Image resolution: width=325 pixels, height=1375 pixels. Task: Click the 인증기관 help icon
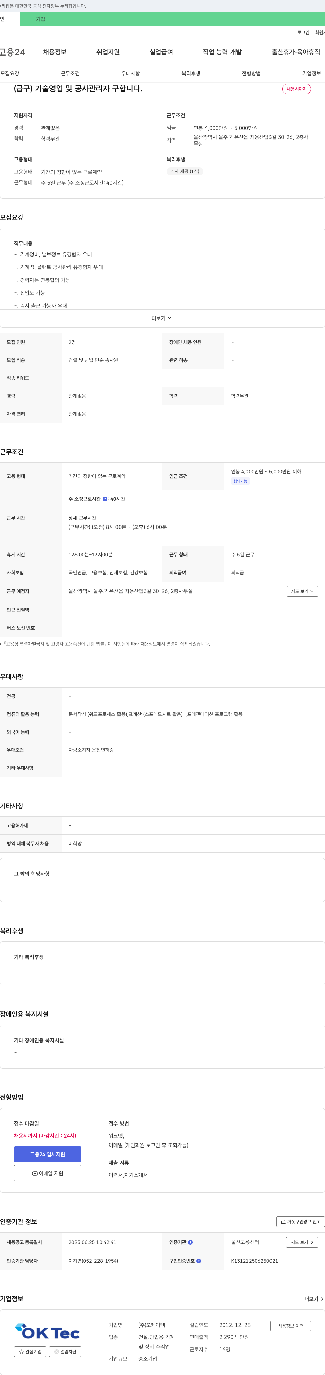(x=191, y=1242)
